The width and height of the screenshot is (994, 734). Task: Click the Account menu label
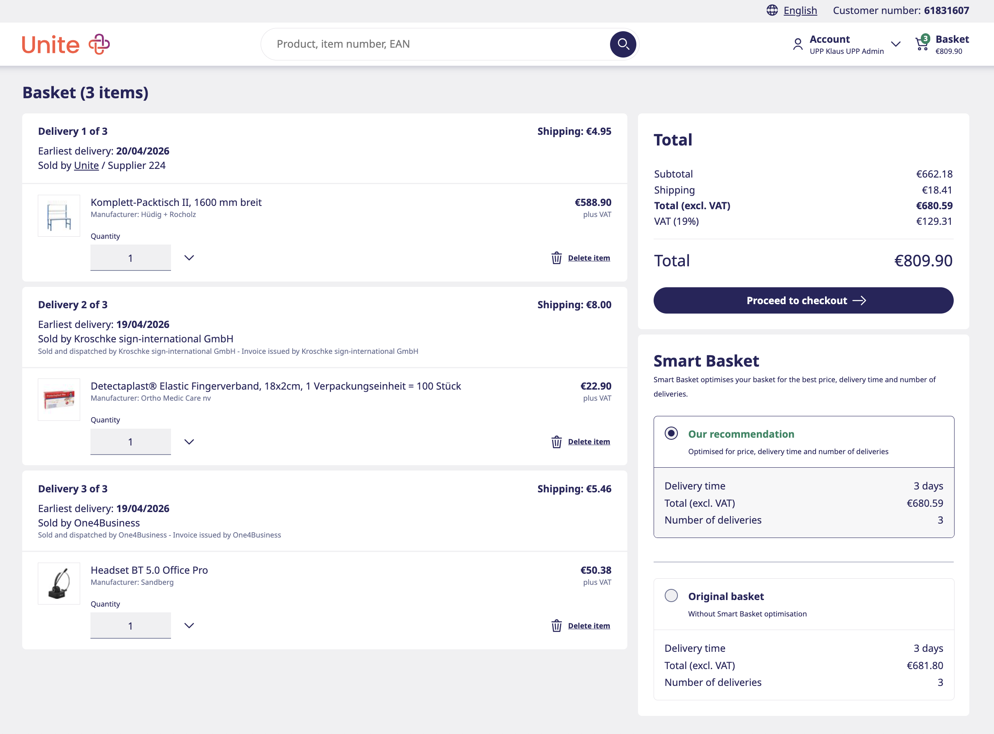830,39
